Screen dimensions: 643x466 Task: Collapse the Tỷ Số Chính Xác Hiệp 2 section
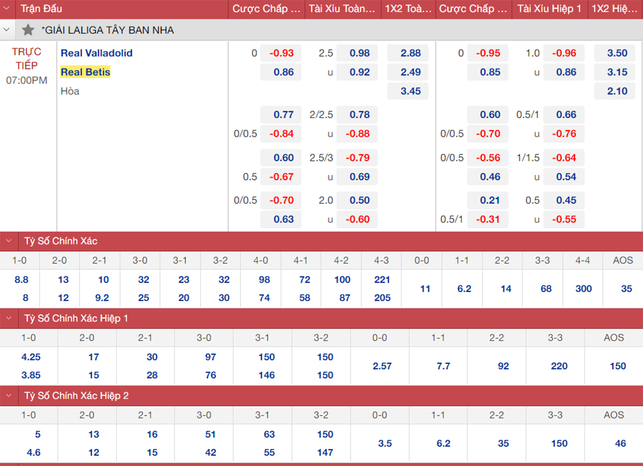tap(9, 395)
